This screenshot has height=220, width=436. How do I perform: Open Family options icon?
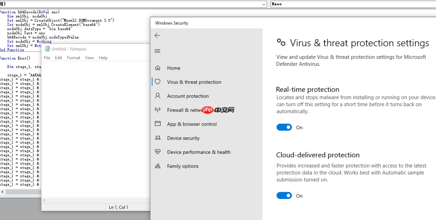[158, 166]
